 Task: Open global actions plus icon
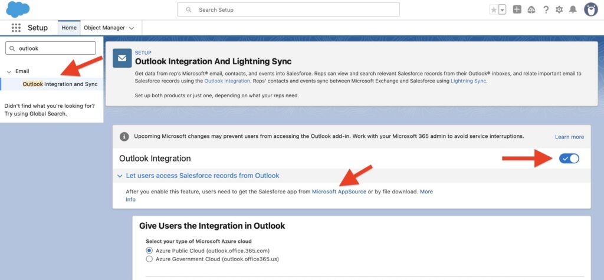(517, 9)
